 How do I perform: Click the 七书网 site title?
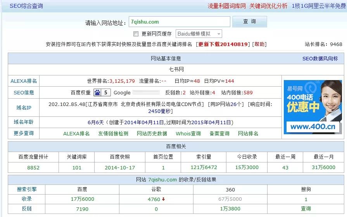[x=176, y=69]
